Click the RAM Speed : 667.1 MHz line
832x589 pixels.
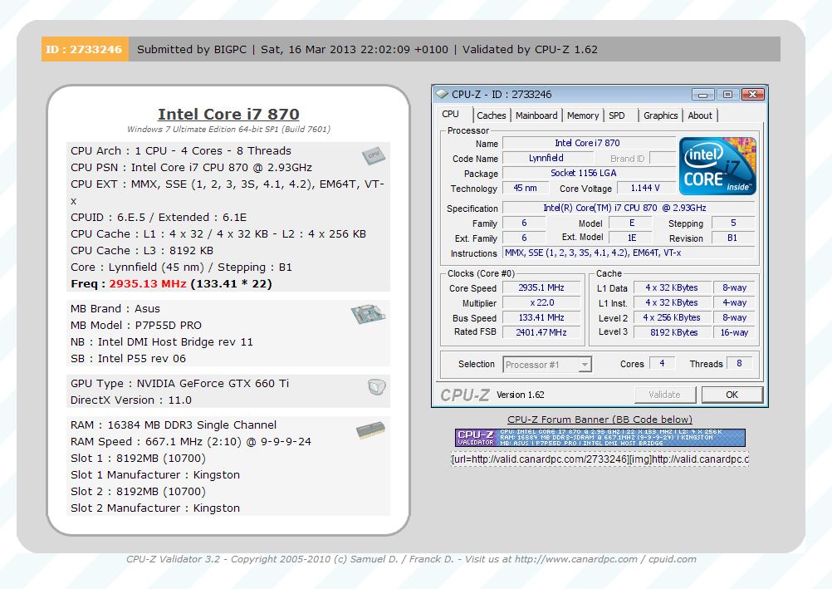coord(191,441)
